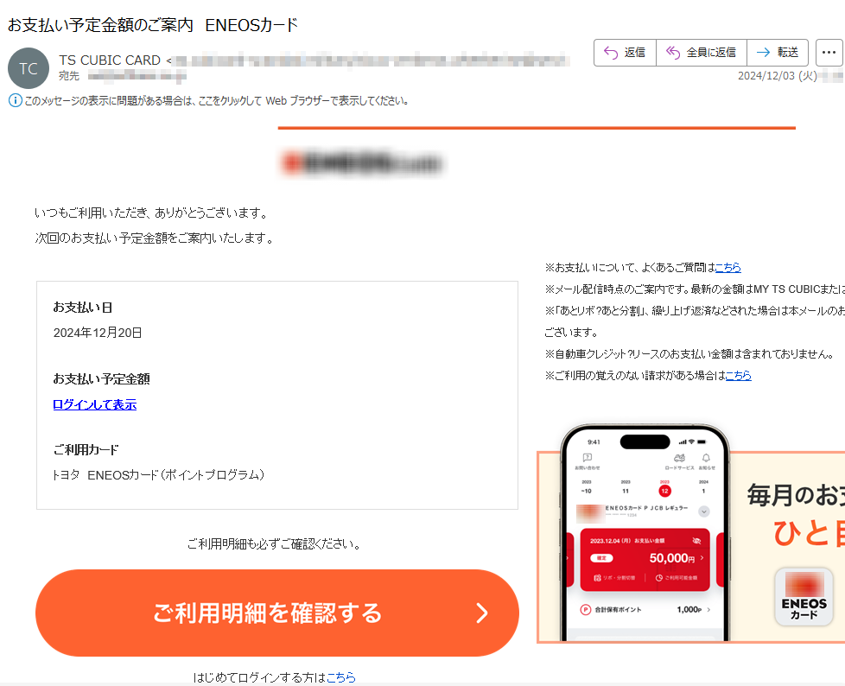Click the TS CUBIC CARD sender name
This screenshot has width=845, height=686.
110,60
